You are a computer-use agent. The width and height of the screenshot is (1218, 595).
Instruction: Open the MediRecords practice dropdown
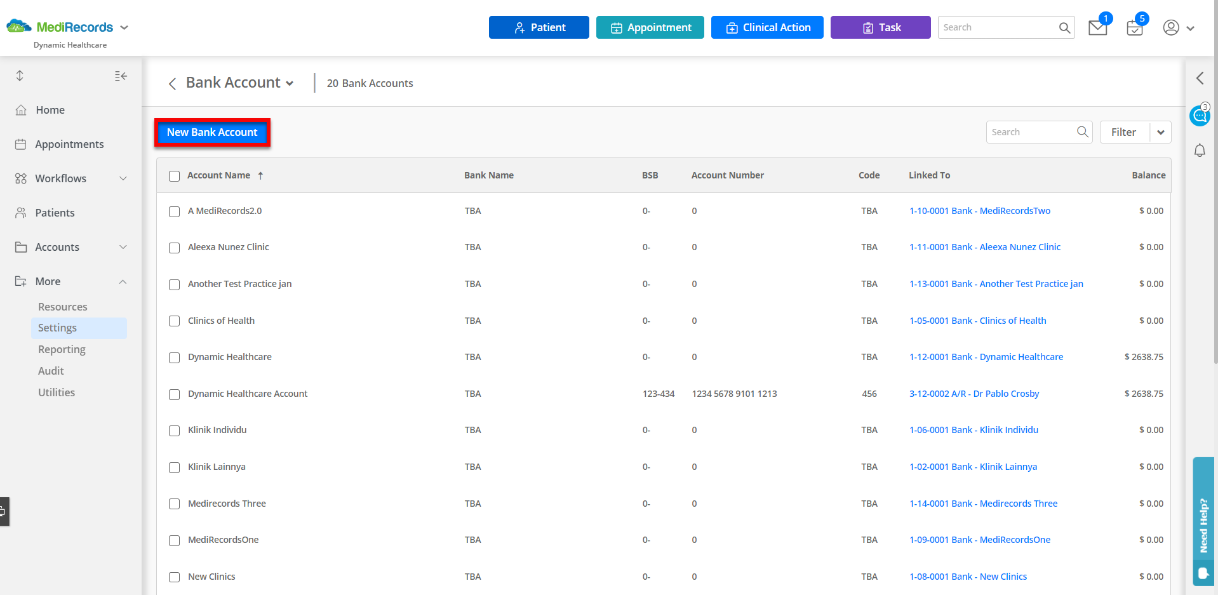(x=124, y=27)
